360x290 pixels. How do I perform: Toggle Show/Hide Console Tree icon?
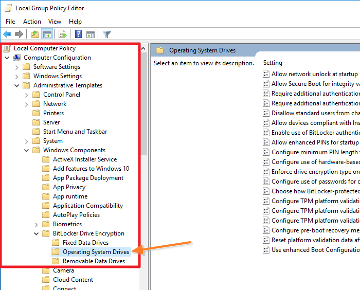pos(47,34)
